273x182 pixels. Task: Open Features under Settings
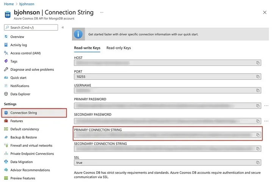[17, 121]
